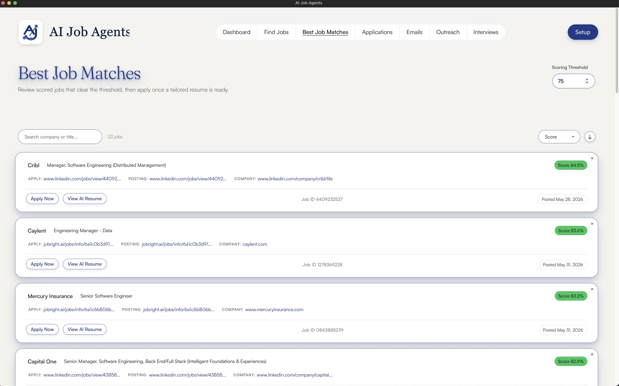Remove the Mercury Insurance job card
Image resolution: width=619 pixels, height=386 pixels.
(x=592, y=289)
